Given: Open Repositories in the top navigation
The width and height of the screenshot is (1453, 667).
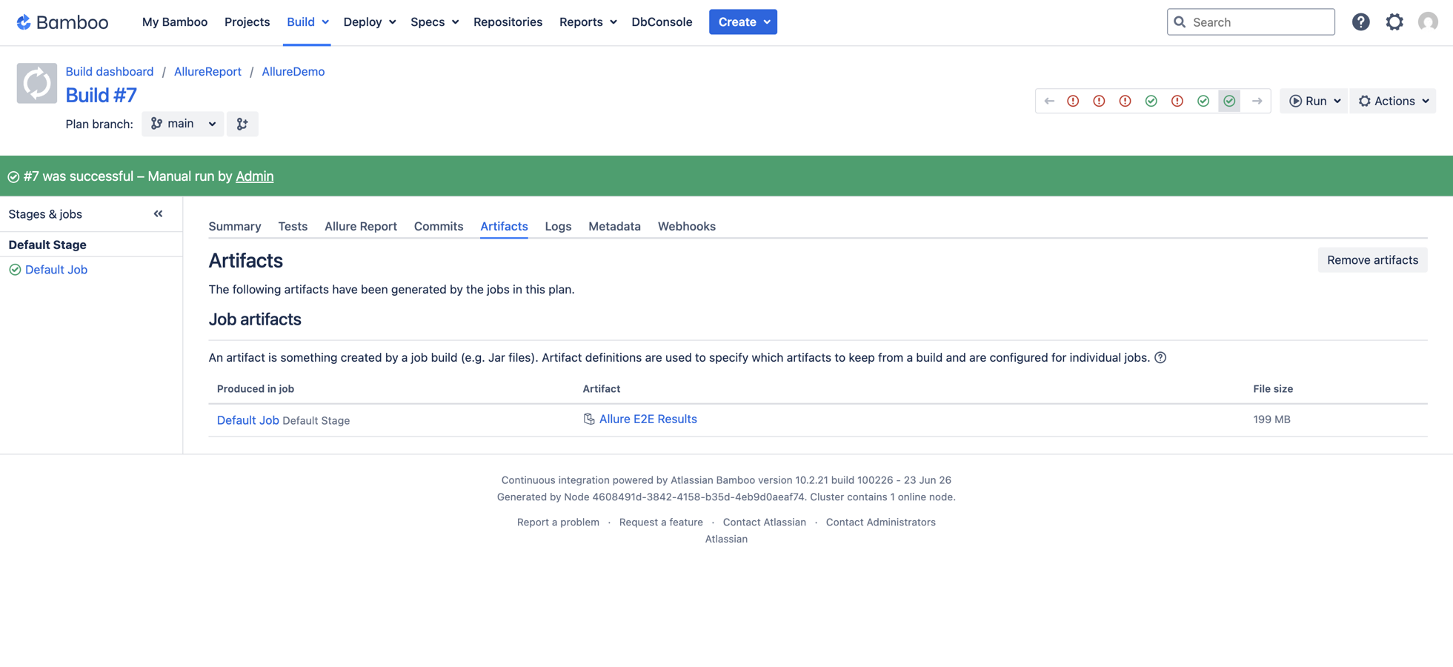Looking at the screenshot, I should pyautogui.click(x=508, y=22).
